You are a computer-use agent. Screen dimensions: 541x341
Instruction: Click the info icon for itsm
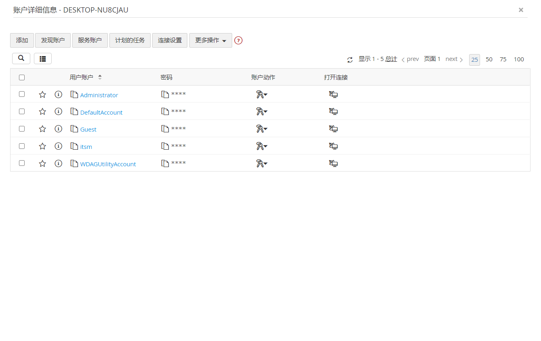59,146
